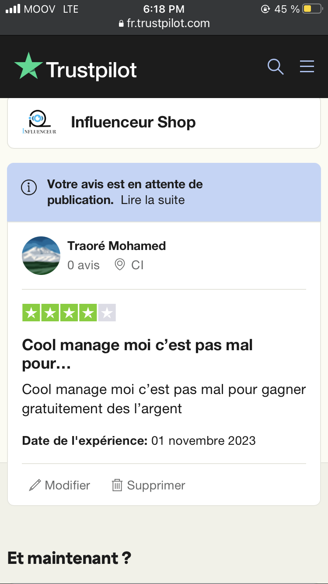Tap the first green rating star
The width and height of the screenshot is (328, 584).
coord(31,313)
